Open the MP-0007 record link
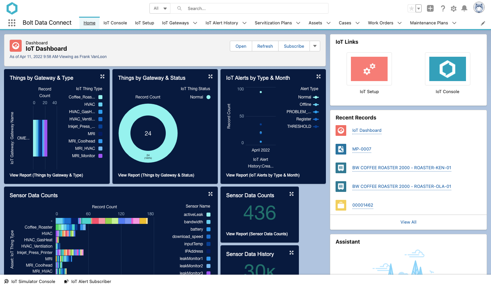 coord(362,149)
